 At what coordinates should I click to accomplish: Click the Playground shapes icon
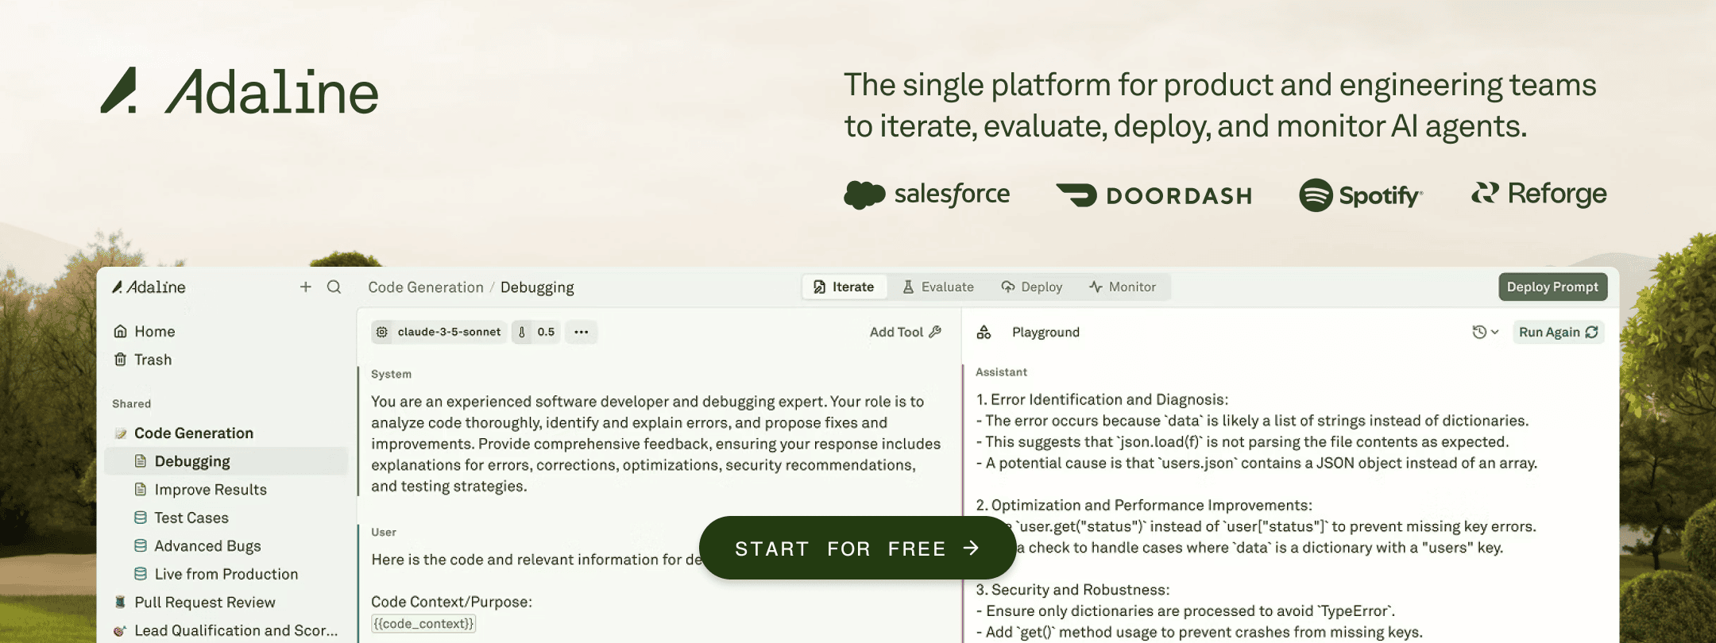984,332
